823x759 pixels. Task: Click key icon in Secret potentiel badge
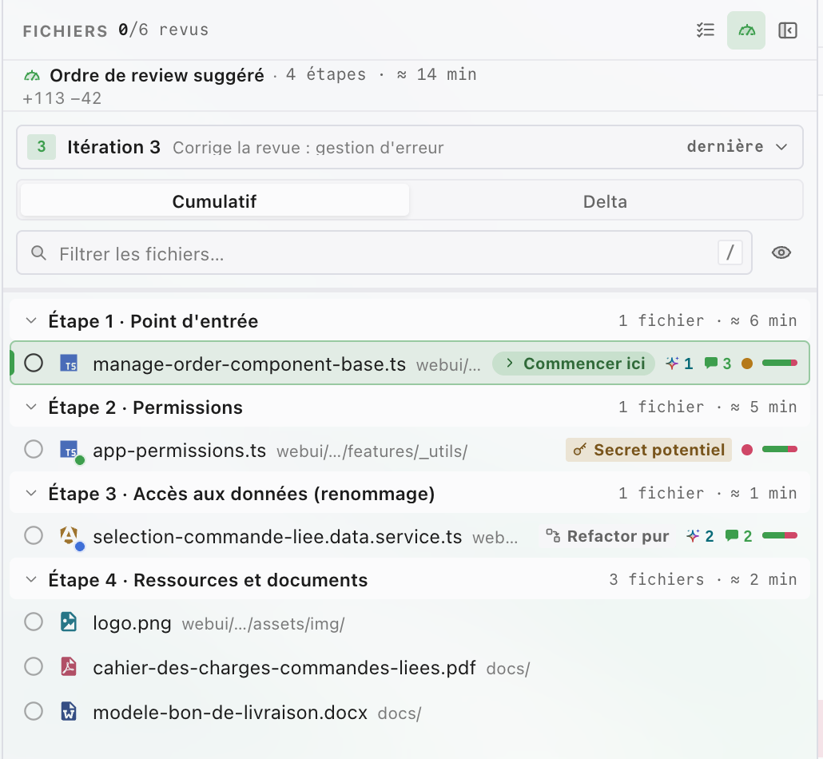tap(580, 450)
